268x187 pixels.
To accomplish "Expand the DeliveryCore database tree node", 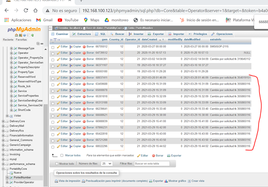I will 3,121.
